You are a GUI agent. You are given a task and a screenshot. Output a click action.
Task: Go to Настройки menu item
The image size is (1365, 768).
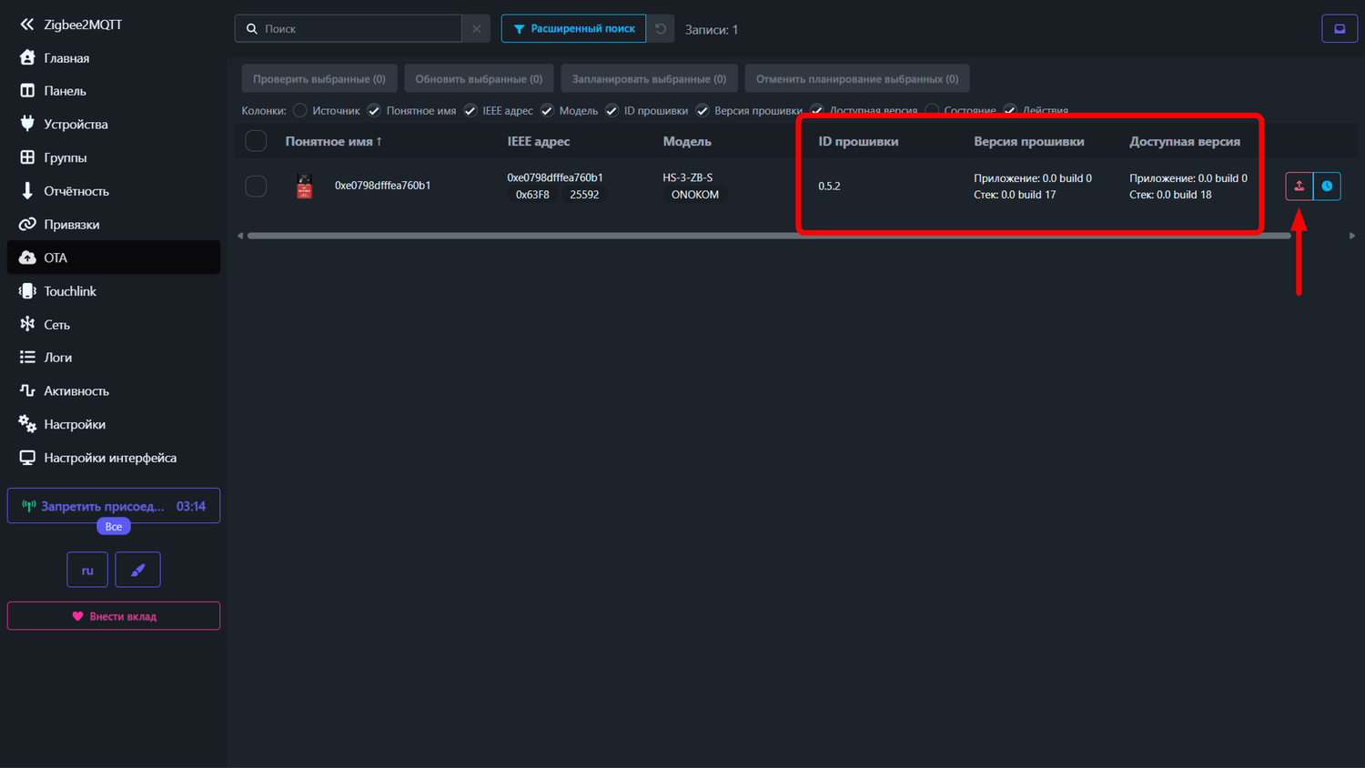(x=74, y=425)
